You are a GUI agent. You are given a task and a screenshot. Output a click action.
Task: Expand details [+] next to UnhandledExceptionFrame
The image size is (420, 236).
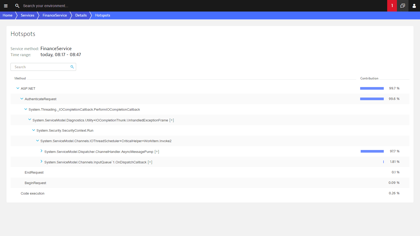pyautogui.click(x=172, y=120)
